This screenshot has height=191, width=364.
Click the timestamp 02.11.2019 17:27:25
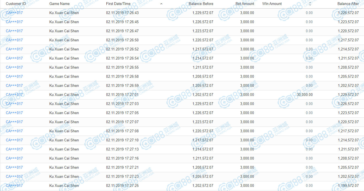[x=122, y=185]
